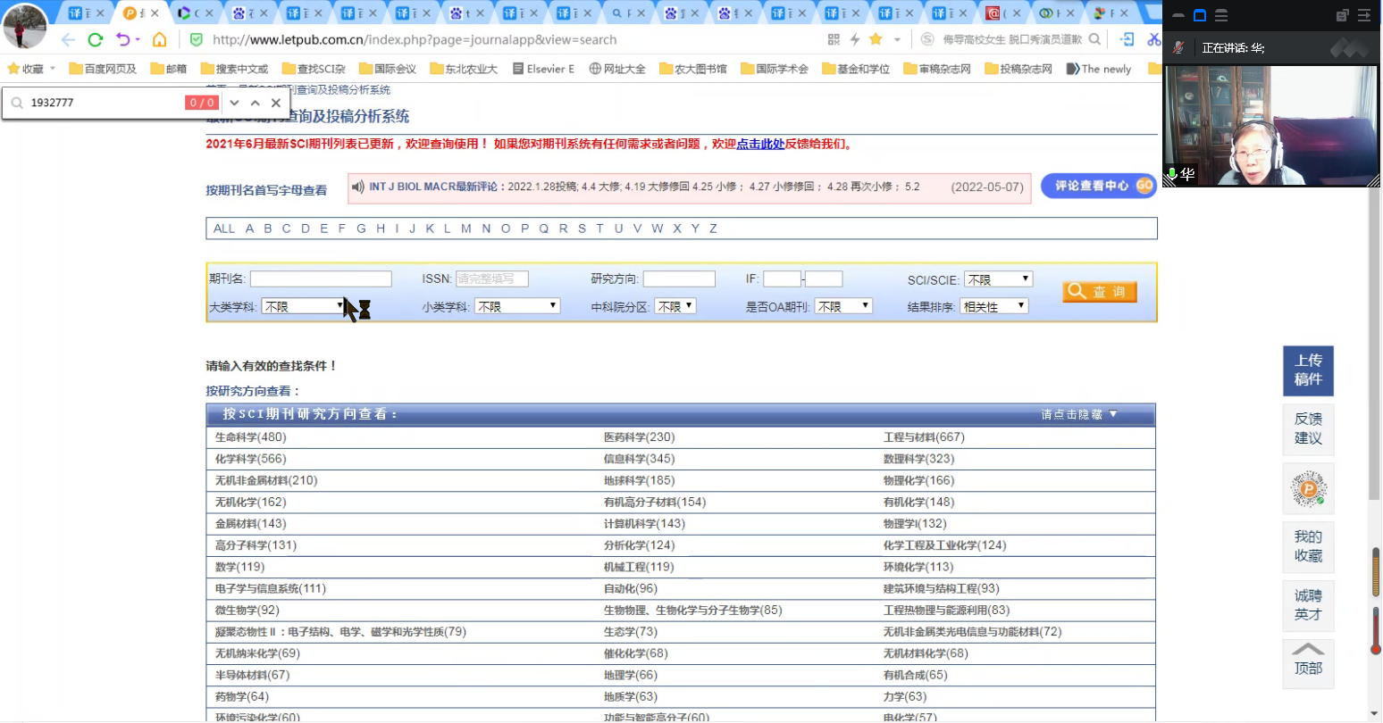Viewport: 1383px width, 723px height.
Task: Click the swap-window icon in the meeting panel
Action: (x=1342, y=15)
